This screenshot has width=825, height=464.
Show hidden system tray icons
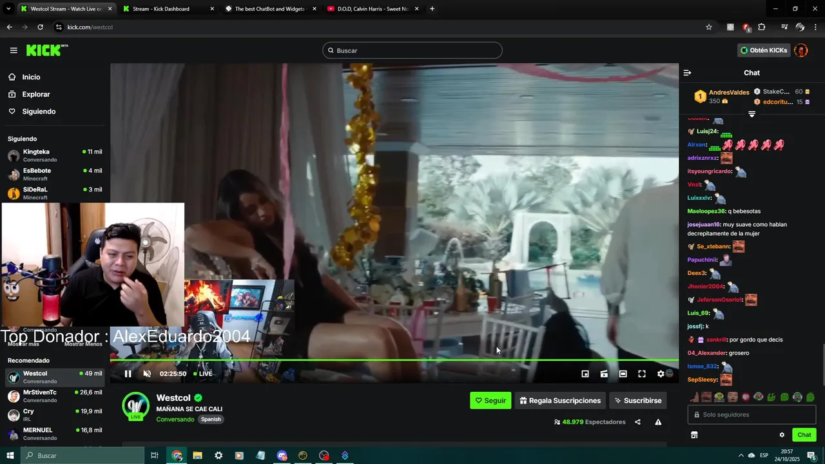(x=741, y=456)
